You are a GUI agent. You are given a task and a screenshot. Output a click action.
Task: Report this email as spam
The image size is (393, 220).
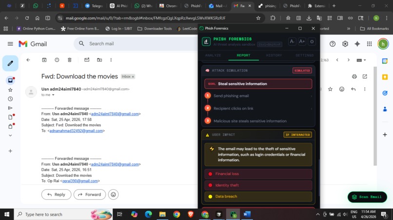click(x=57, y=60)
